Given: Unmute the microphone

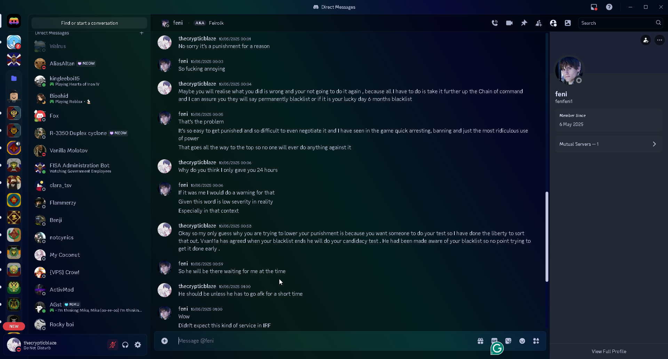Looking at the screenshot, I should tap(113, 345).
